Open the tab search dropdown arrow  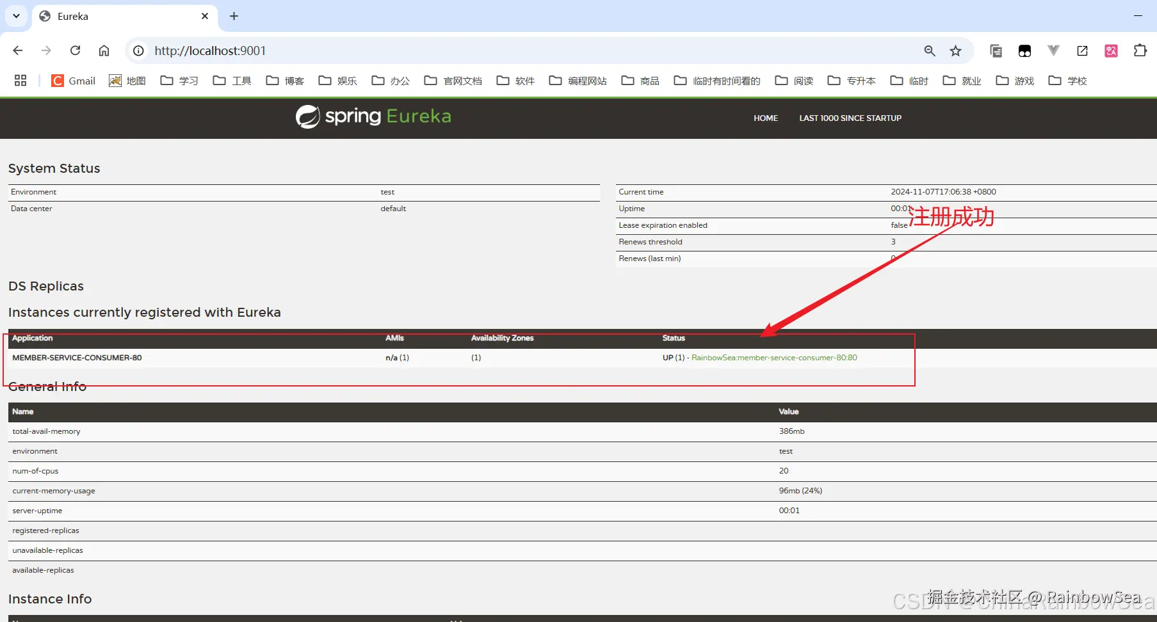(16, 16)
